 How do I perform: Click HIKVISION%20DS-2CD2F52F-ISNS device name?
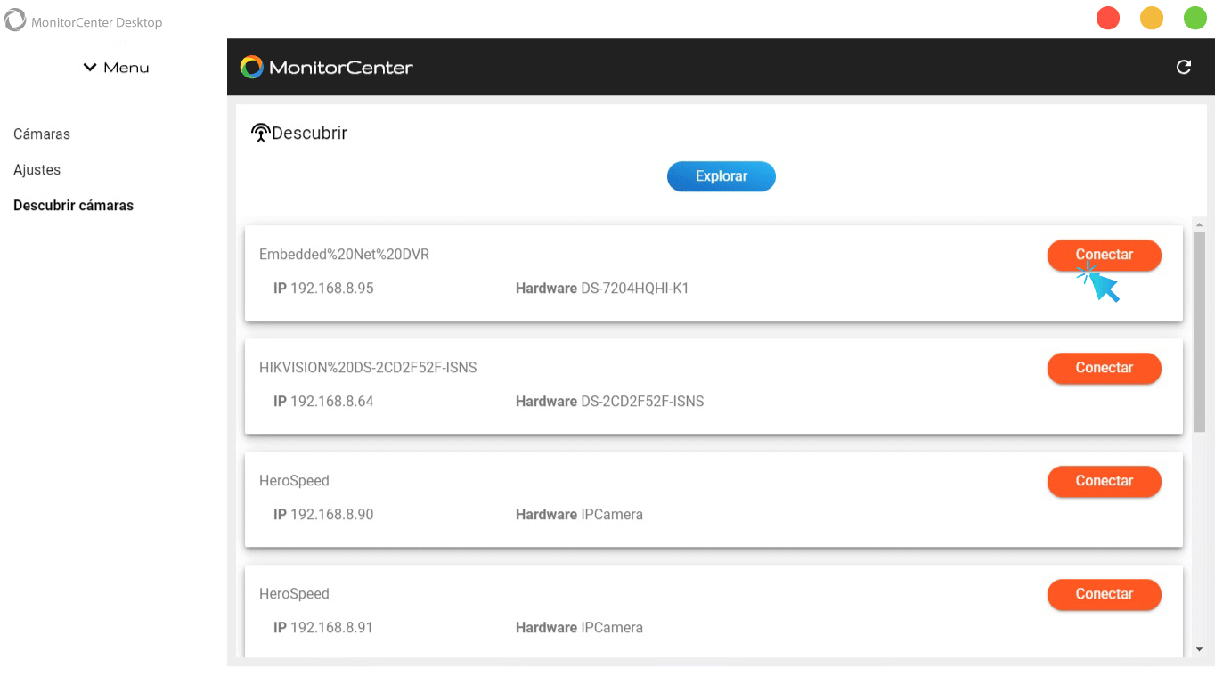click(368, 368)
